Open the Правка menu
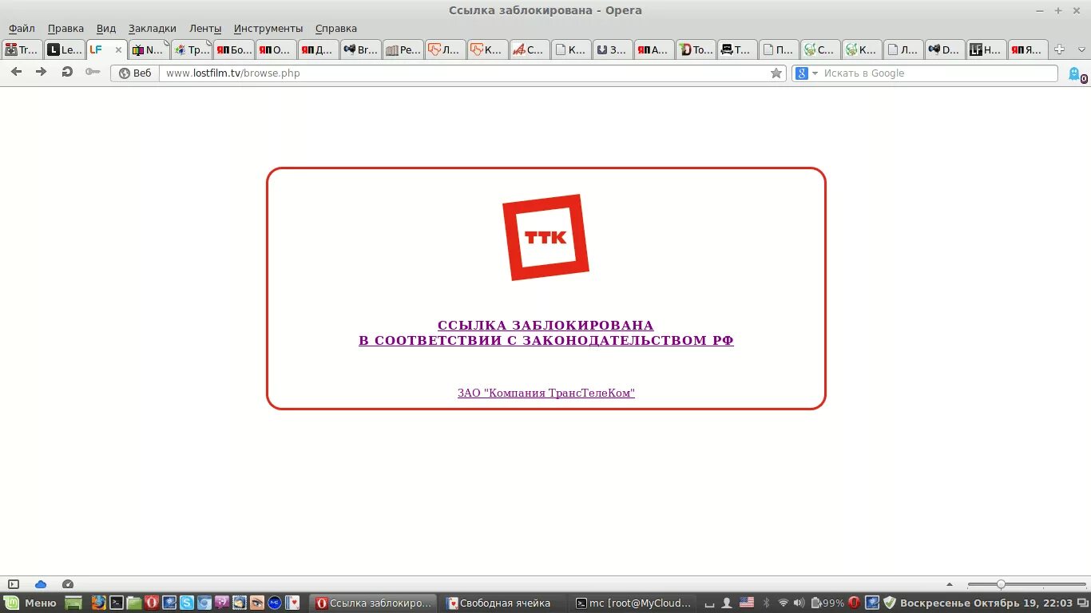The width and height of the screenshot is (1091, 613). pos(65,28)
